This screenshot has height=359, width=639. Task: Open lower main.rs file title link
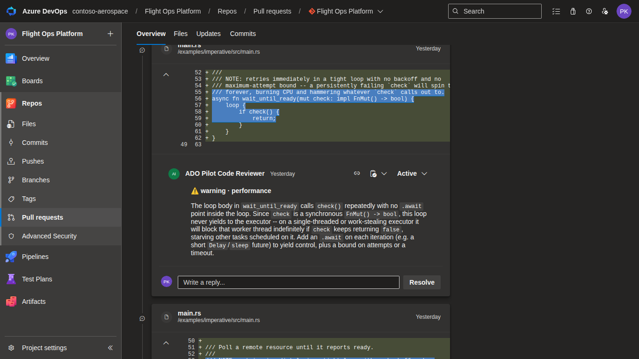(189, 313)
